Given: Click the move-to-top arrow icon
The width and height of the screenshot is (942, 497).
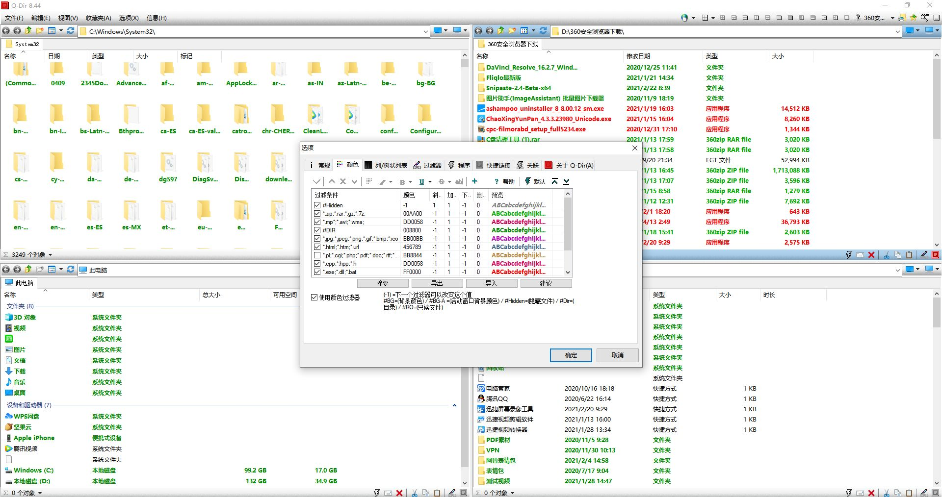Looking at the screenshot, I should (554, 181).
